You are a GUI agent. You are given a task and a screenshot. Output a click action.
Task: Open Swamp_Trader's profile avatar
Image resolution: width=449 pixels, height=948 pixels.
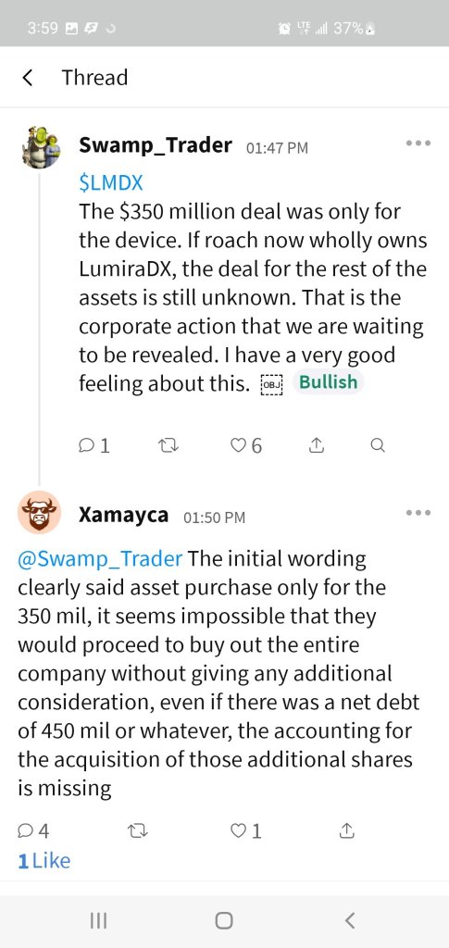[41, 147]
